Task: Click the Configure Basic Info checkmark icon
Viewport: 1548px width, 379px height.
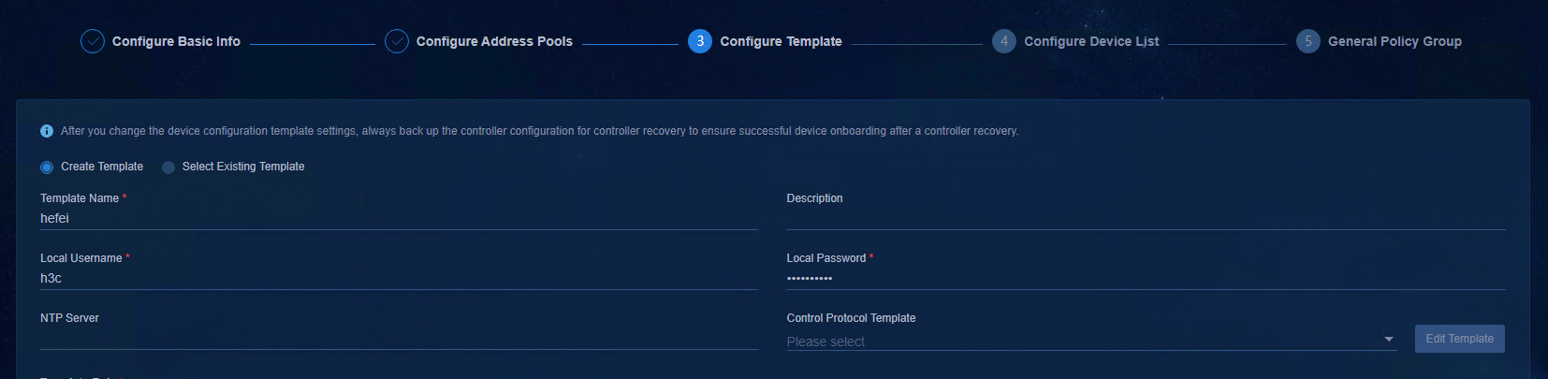Action: [93, 41]
